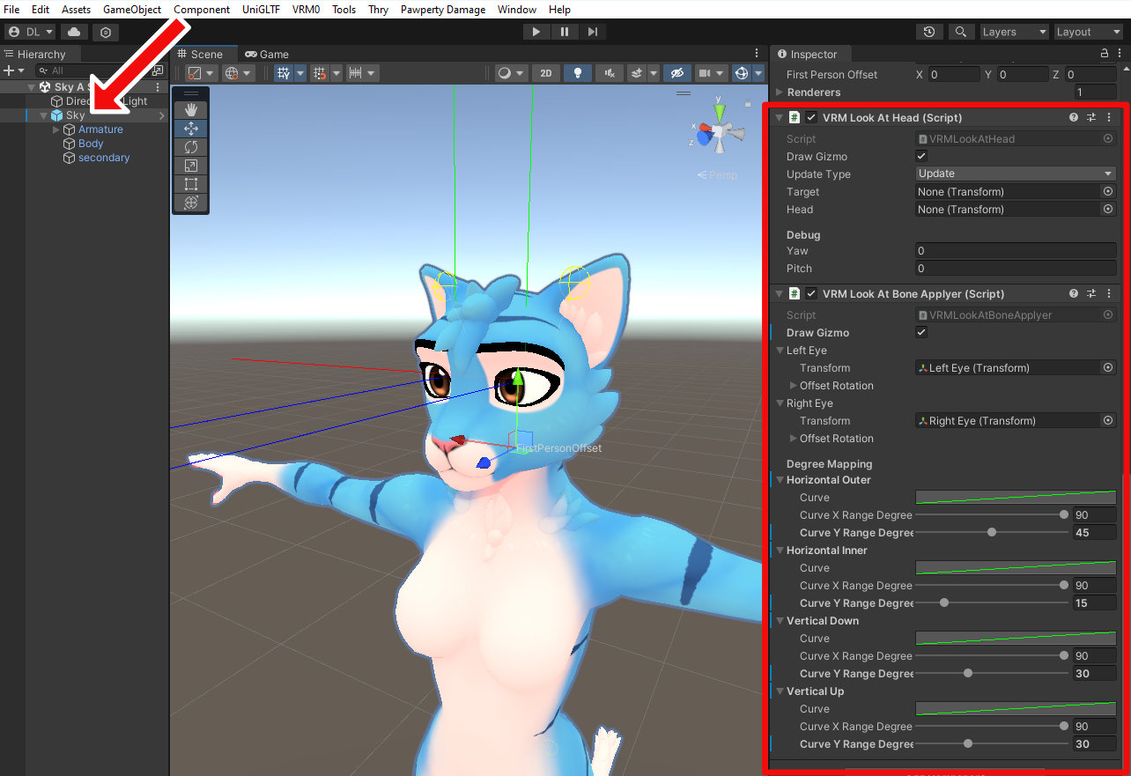Open VRM Look At Bone Applier help icon
Viewport: 1131px width, 776px height.
pyautogui.click(x=1074, y=293)
